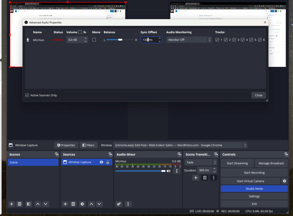Open Audio Mixer menu dots at bottom

click(128, 204)
